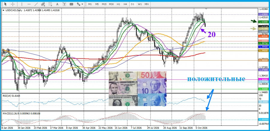Click the magenta 1.36000 price level label

coord(263,79)
